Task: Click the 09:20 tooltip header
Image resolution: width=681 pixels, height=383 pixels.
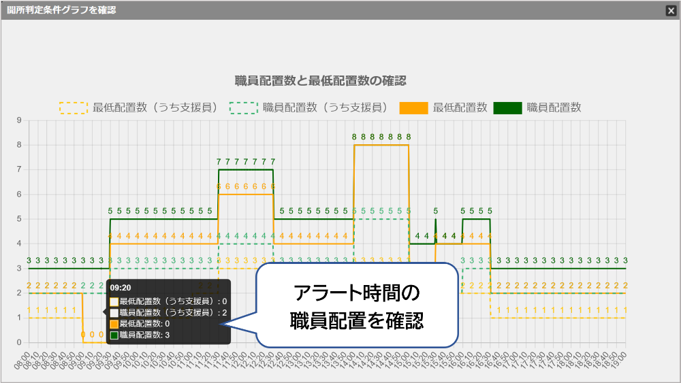Action: (x=121, y=288)
